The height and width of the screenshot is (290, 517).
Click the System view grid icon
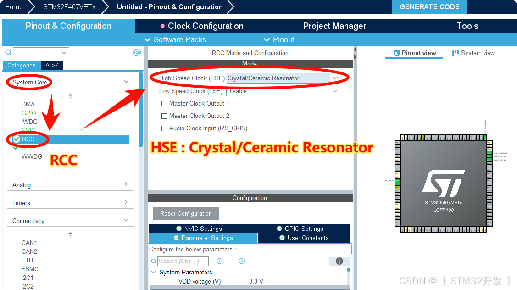pos(456,52)
